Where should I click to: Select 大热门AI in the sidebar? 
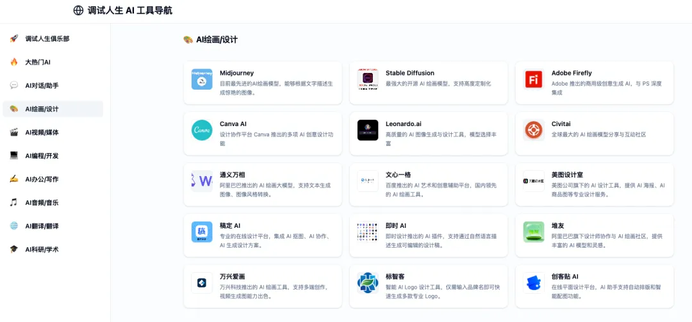click(53, 62)
